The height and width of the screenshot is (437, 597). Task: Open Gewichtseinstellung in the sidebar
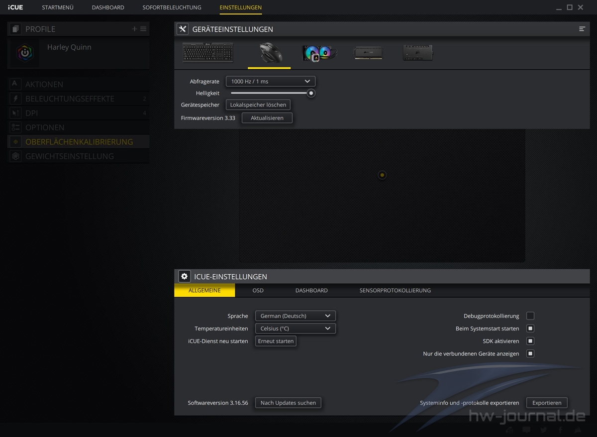click(x=69, y=156)
